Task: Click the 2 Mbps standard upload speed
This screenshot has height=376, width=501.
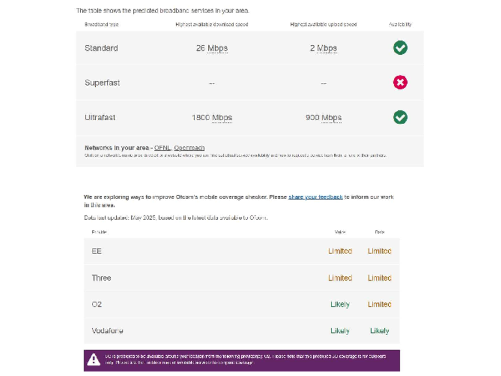Action: [x=324, y=48]
